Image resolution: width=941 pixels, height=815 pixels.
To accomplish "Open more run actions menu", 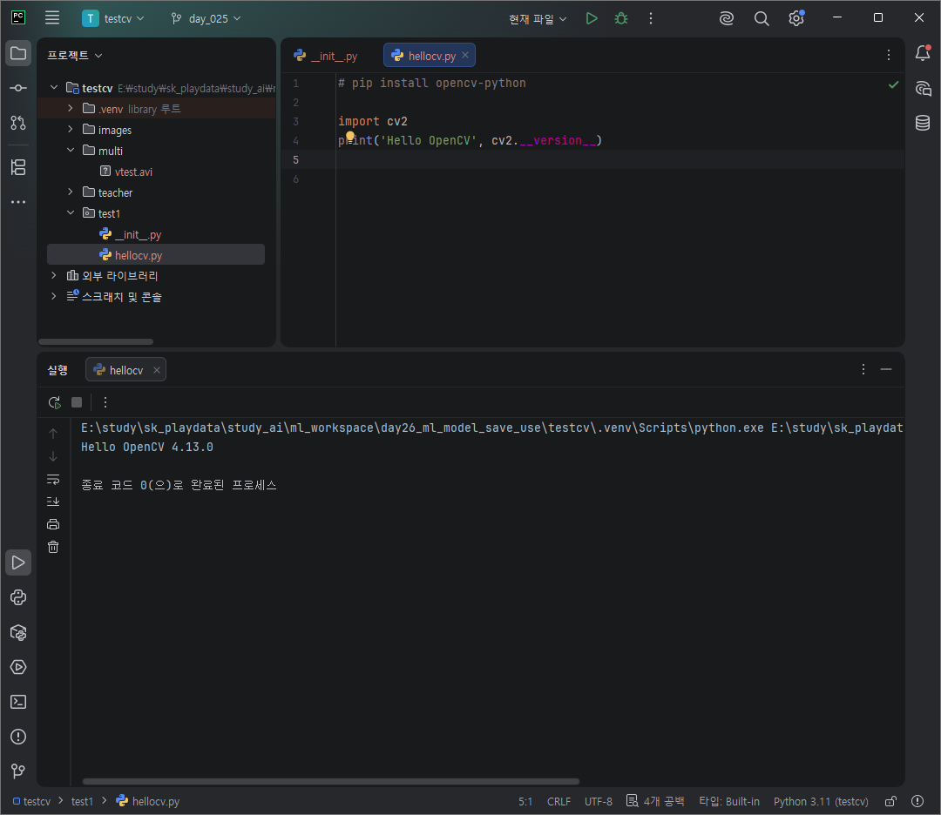I will pyautogui.click(x=651, y=18).
